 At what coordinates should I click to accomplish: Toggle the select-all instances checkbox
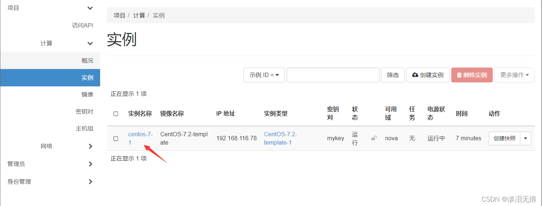tap(116, 113)
